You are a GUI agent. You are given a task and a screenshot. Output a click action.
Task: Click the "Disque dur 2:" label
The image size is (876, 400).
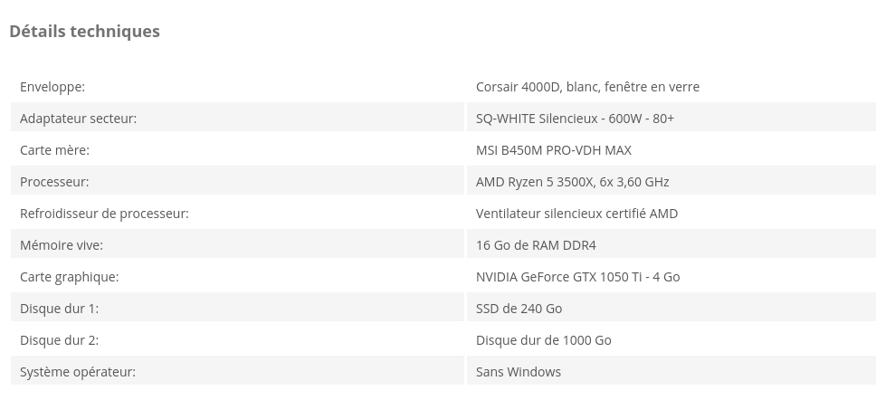59,340
